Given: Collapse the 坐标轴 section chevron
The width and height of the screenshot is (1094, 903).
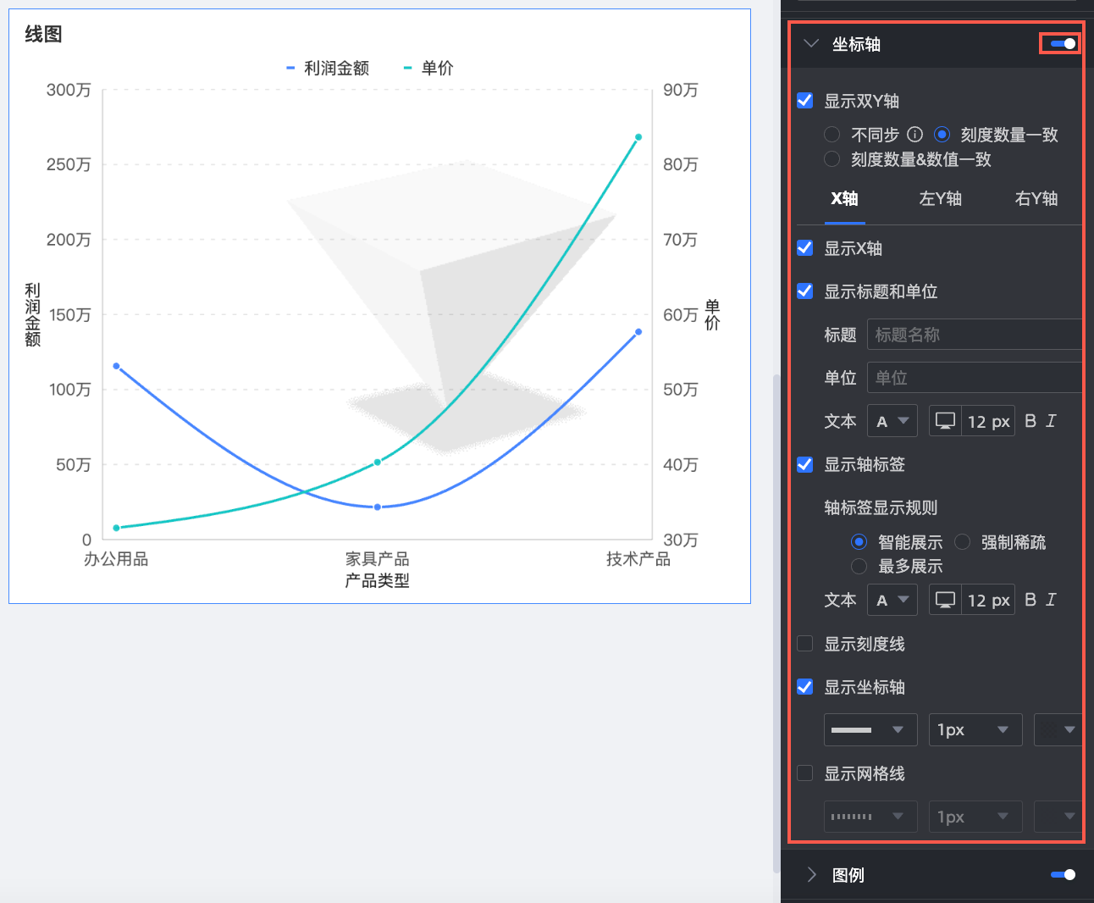Looking at the screenshot, I should 811,43.
